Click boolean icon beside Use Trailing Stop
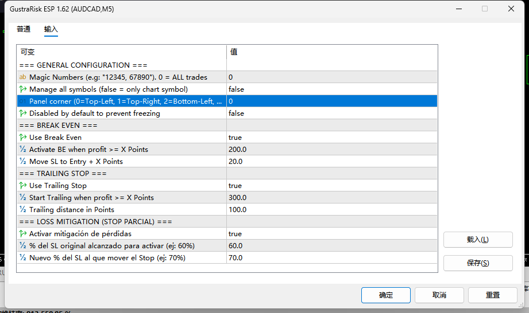 [x=22, y=185]
